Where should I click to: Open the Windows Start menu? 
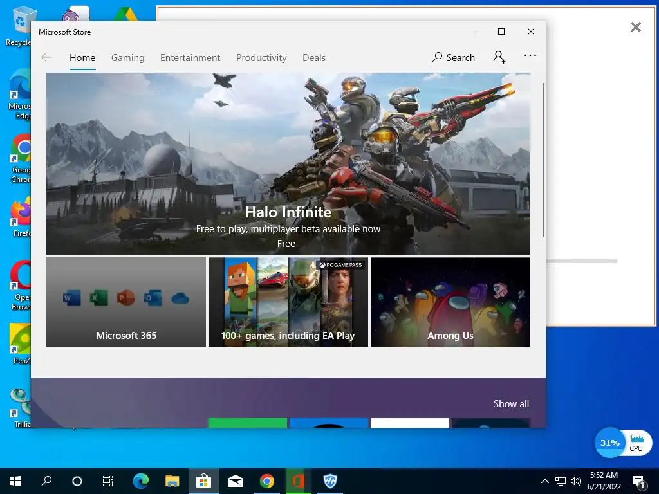click(x=15, y=481)
